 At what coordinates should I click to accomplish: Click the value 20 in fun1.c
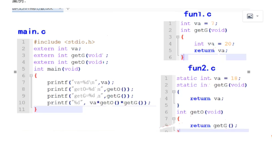coord(228,43)
